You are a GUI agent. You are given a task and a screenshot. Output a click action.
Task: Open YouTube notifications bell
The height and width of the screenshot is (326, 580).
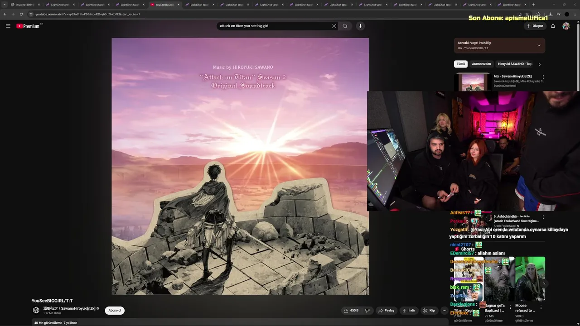553,26
